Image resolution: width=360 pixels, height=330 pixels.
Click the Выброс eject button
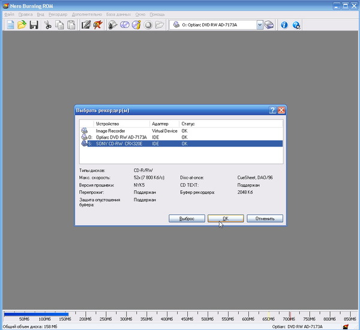point(187,218)
